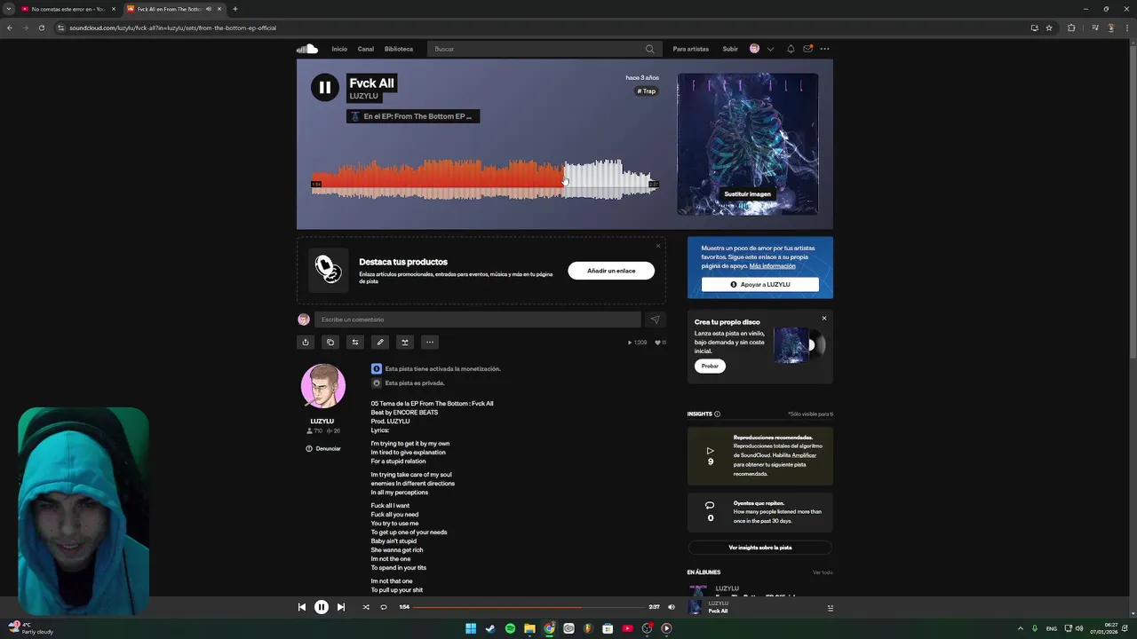Open the messages envelope icon
Screen dimensions: 1137x639
pyautogui.click(x=807, y=49)
